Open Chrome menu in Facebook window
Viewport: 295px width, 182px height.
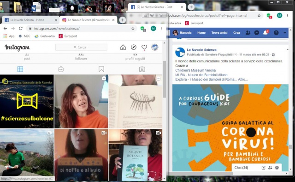coord(287,15)
